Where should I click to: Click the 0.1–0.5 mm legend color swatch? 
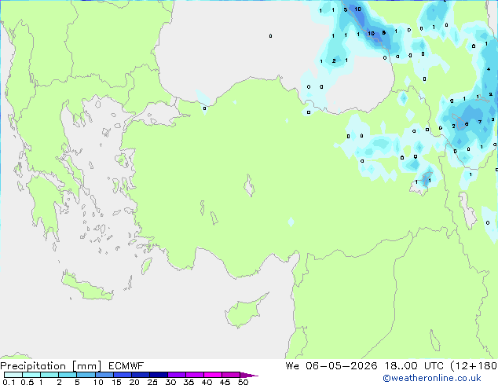(13, 375)
